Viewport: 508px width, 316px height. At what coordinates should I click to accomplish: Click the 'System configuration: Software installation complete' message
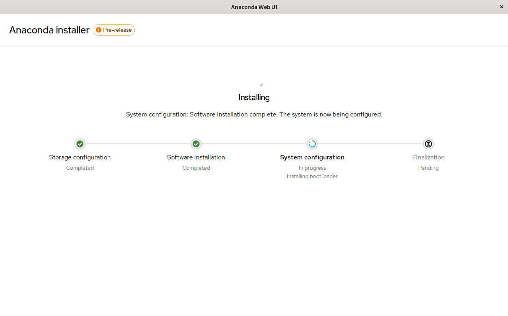[254, 114]
